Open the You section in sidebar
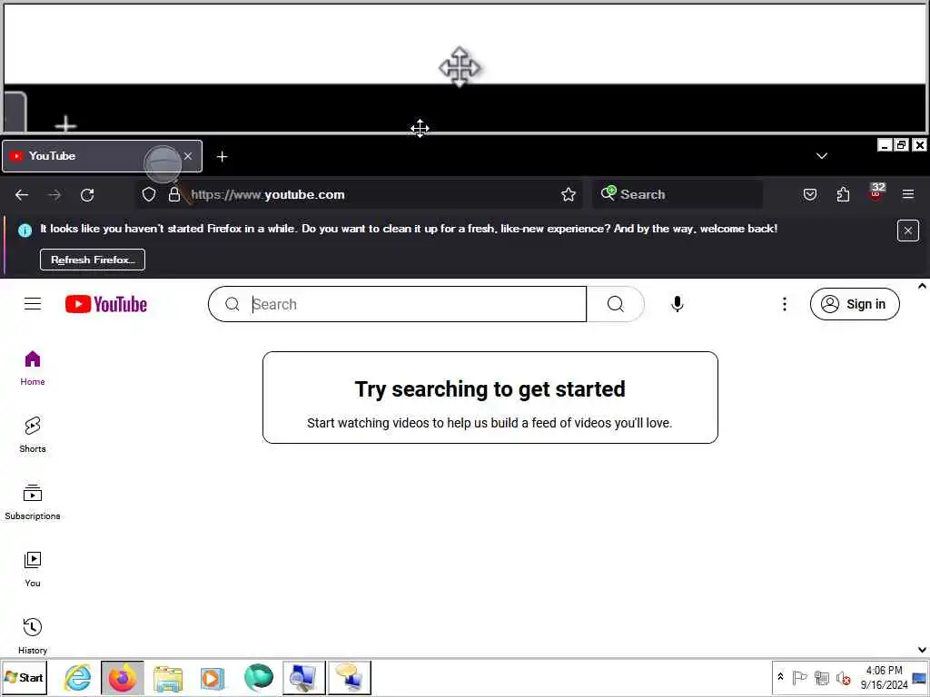Screen dimensions: 930x697 (x=33, y=569)
